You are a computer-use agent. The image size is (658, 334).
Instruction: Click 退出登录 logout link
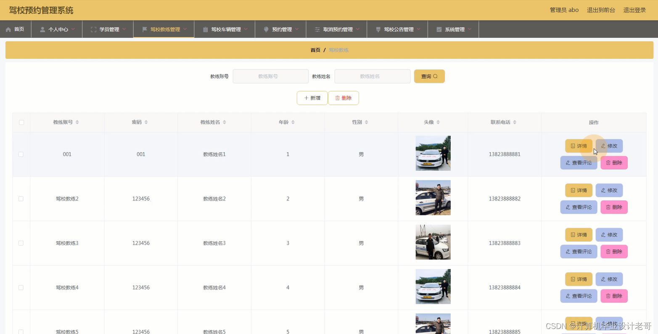click(x=634, y=10)
